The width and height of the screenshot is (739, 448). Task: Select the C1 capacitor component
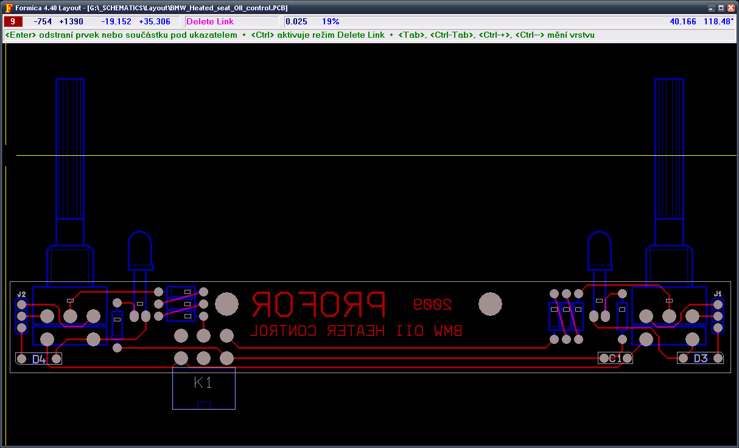615,359
